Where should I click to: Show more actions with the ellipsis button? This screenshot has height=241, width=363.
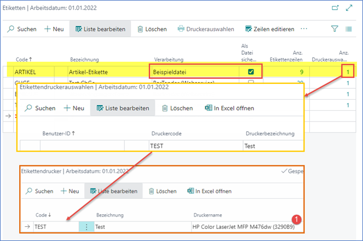point(304,28)
